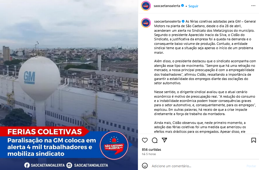Open more options three-dot menu
Screen dimensions: 259x170
pos(253,6)
